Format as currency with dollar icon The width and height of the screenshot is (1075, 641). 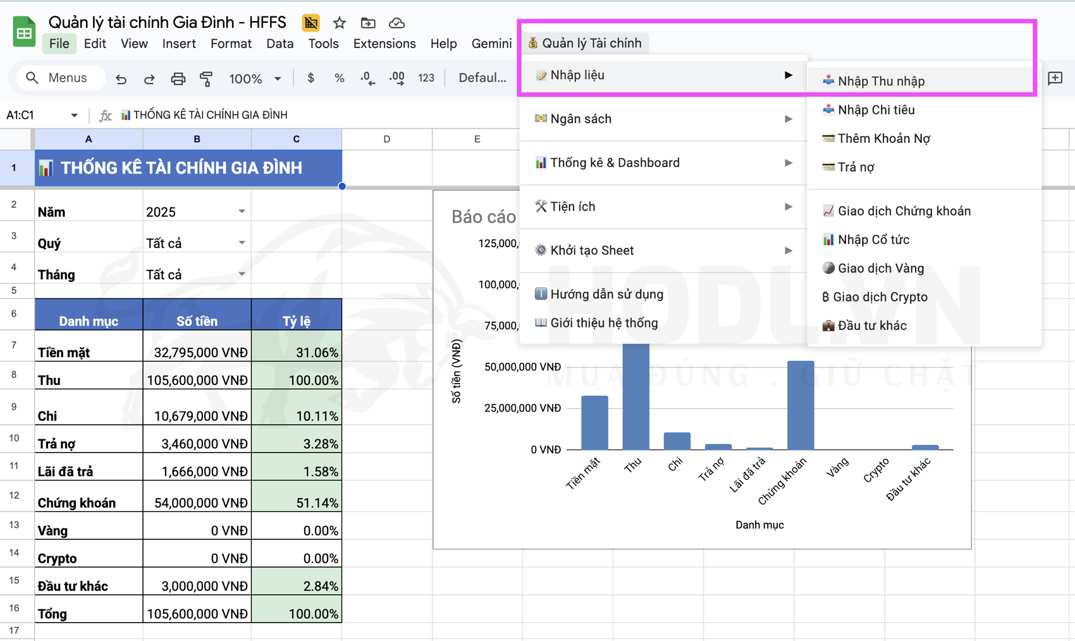310,78
